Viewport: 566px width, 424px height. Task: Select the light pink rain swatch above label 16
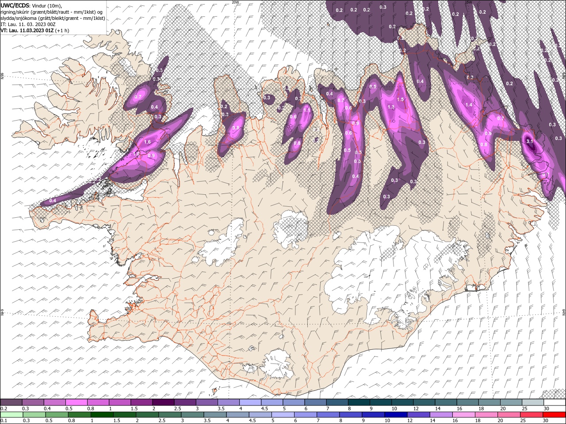tap(464, 415)
